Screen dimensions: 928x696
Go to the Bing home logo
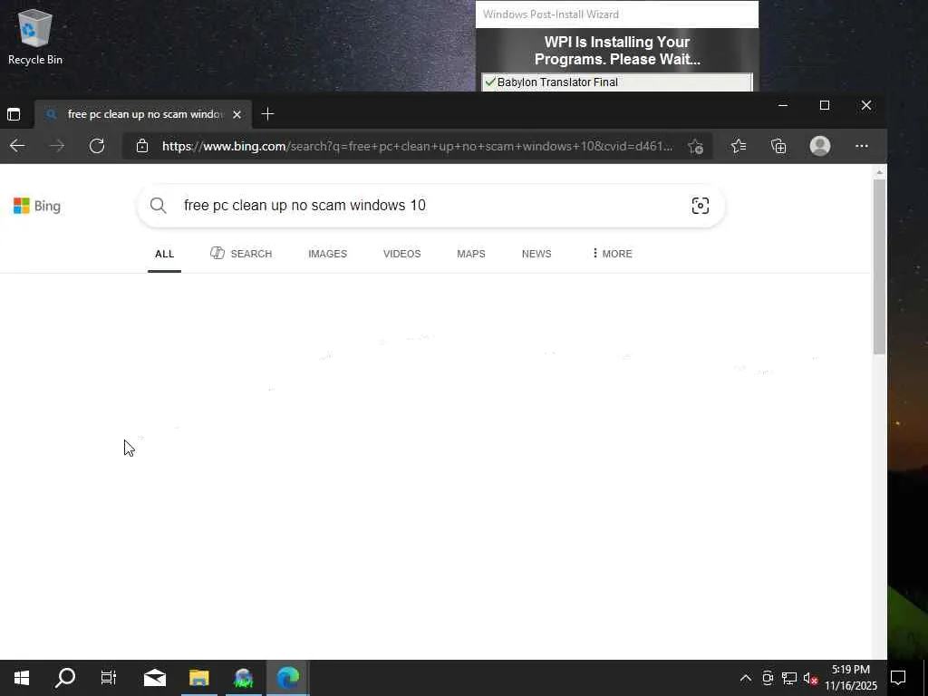click(36, 206)
